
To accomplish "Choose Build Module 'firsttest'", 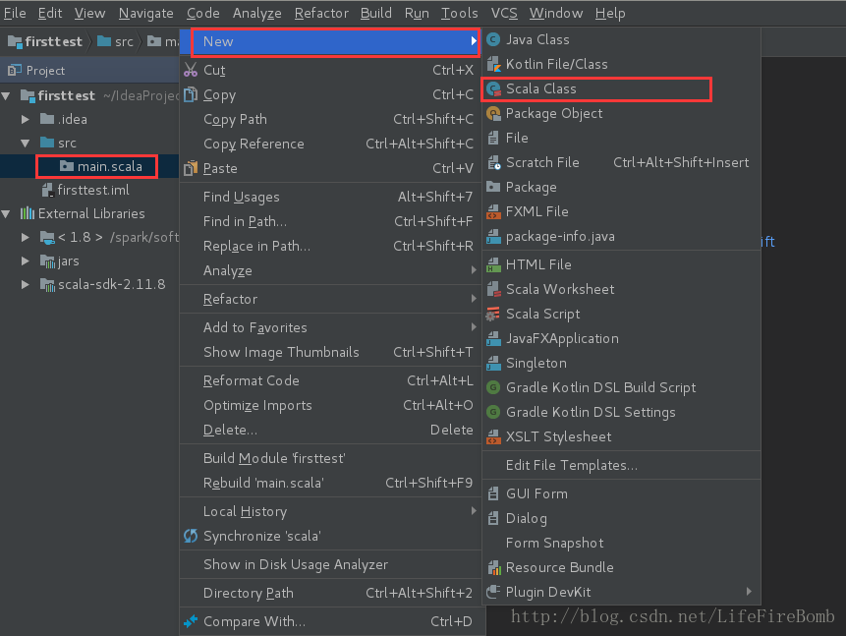I will [330, 458].
